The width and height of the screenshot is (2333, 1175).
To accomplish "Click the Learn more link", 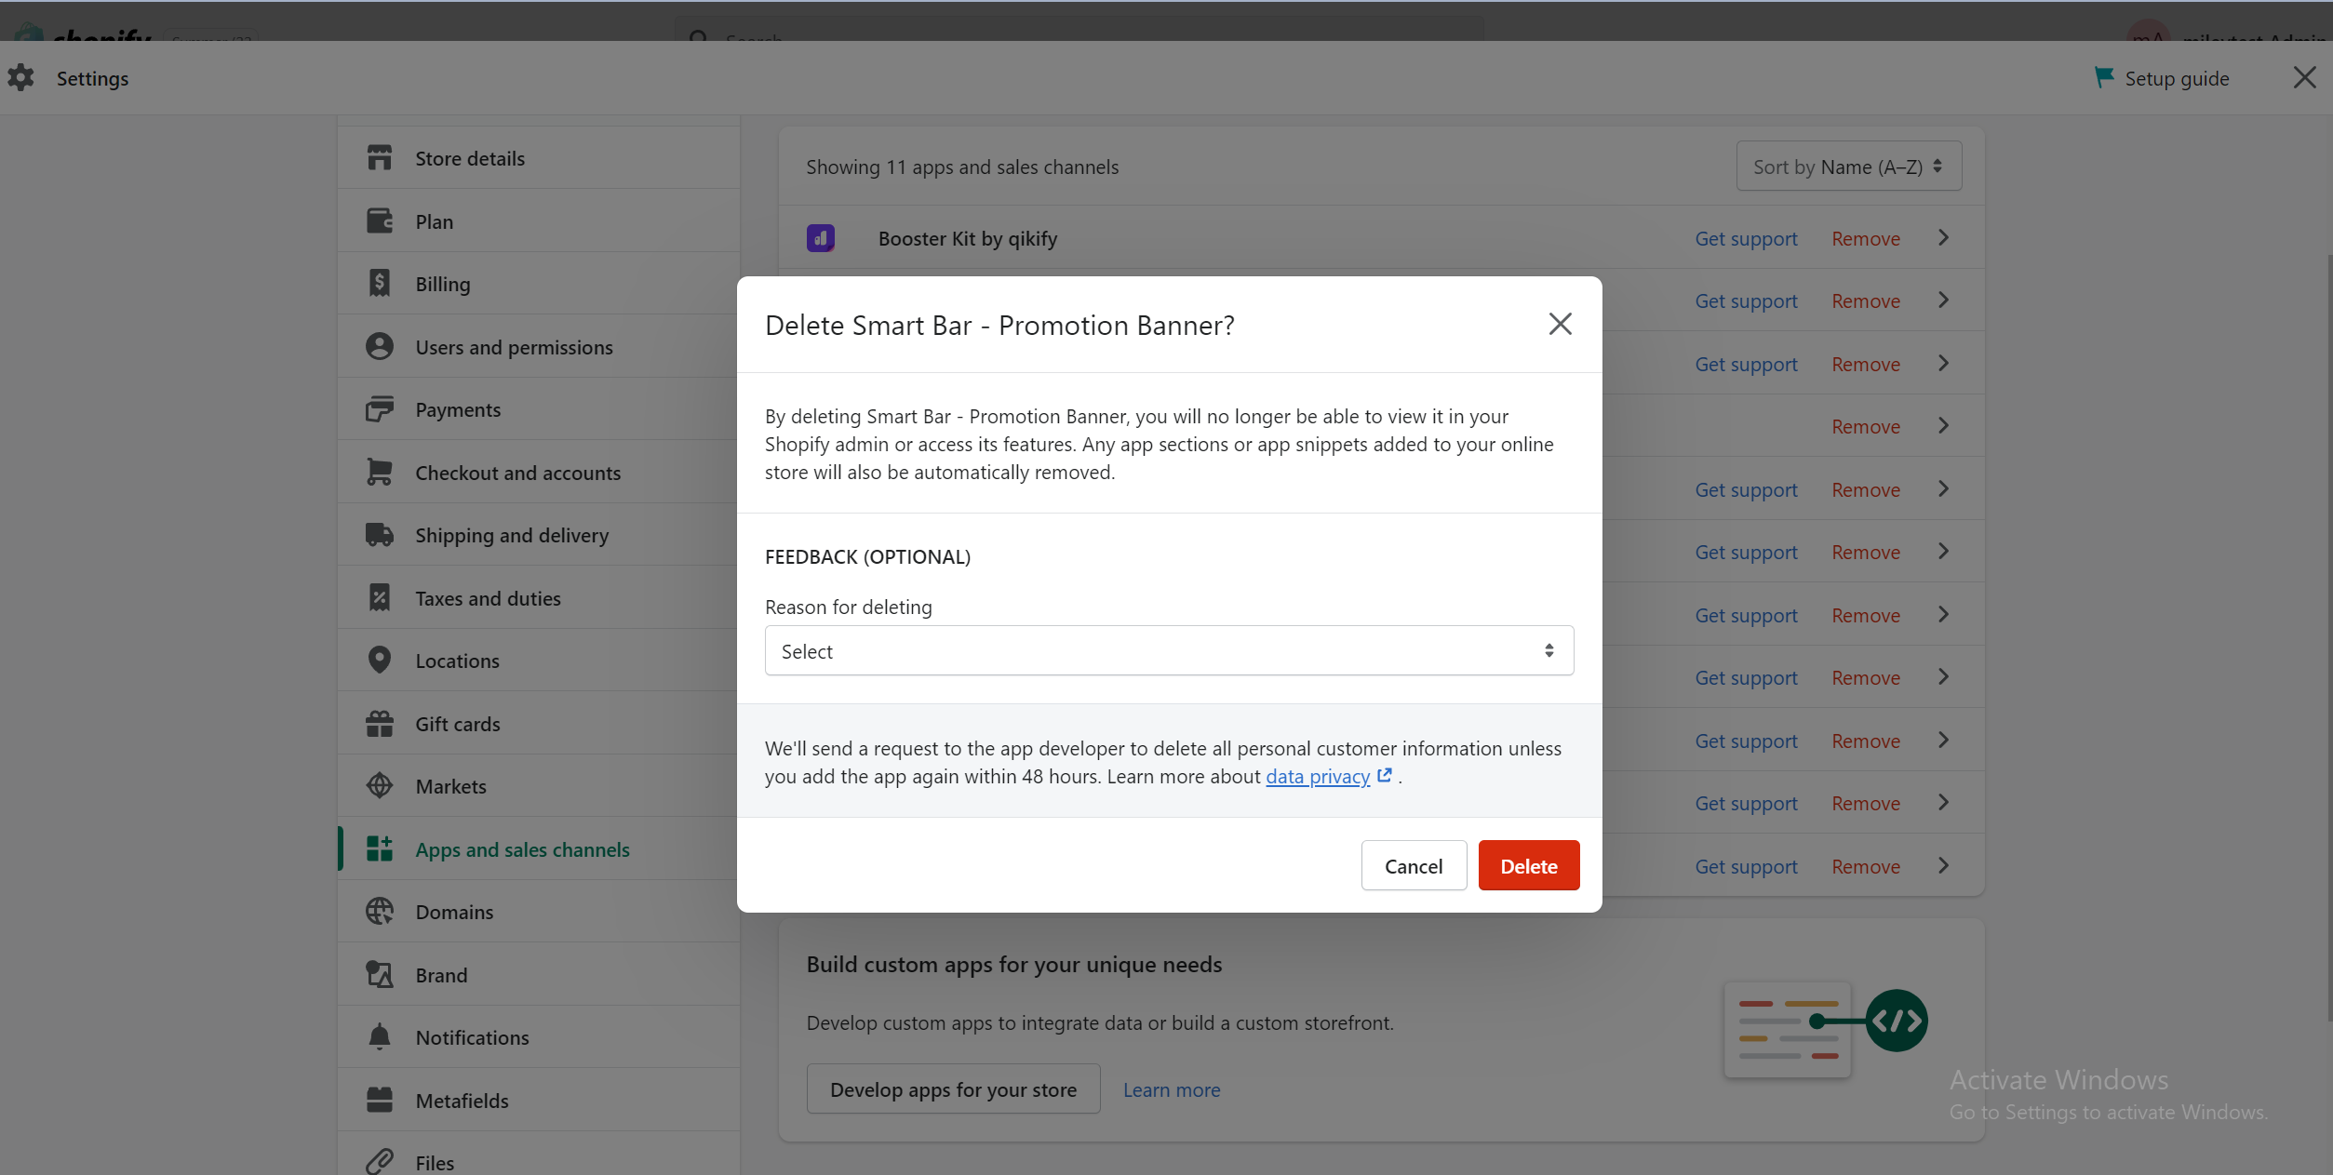I will tap(1171, 1089).
